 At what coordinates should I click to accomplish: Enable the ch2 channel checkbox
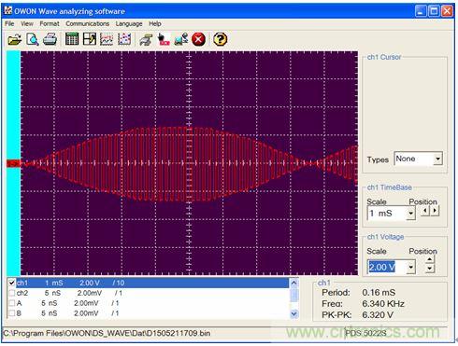tap(11, 293)
